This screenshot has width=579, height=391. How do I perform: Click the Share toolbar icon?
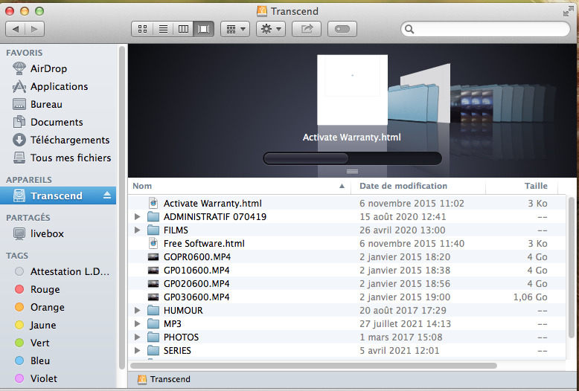pos(306,29)
